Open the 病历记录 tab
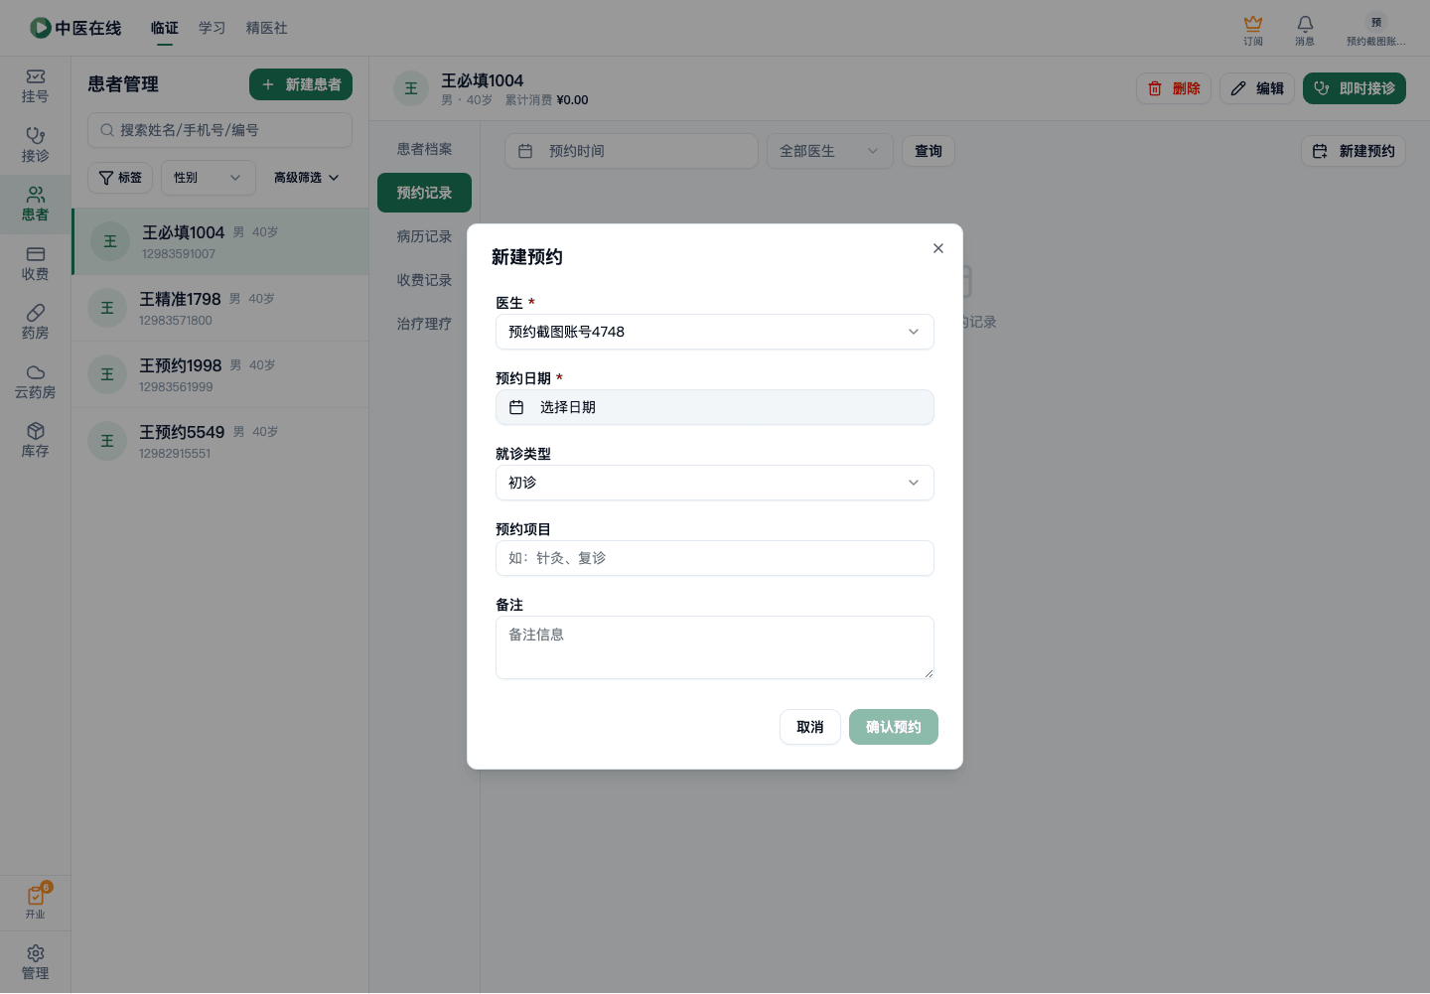 (x=424, y=236)
